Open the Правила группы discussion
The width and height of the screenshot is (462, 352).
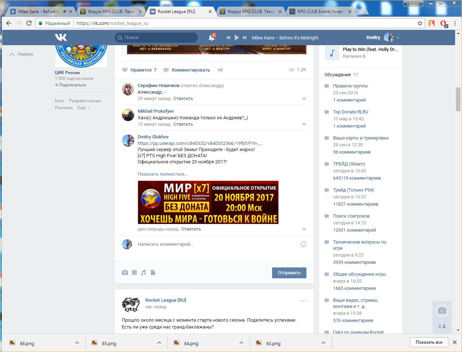(351, 86)
